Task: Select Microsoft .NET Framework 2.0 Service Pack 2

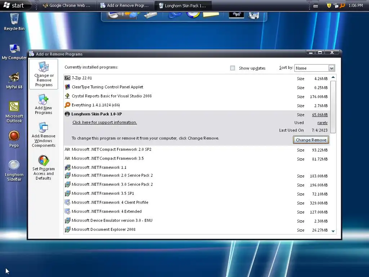Action: coord(197,176)
